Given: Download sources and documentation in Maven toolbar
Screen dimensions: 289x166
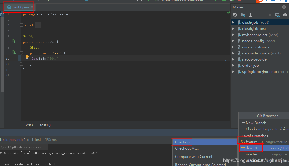Looking at the screenshot, I should (250, 15).
